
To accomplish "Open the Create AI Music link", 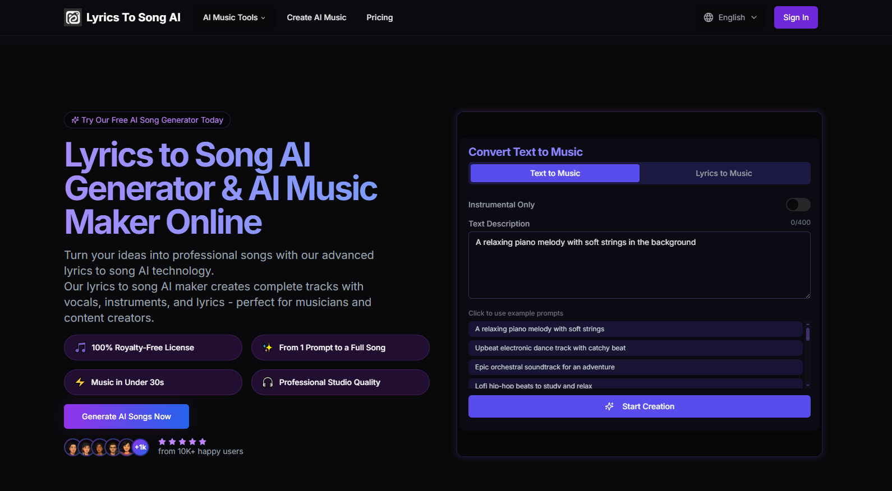I will click(x=316, y=17).
